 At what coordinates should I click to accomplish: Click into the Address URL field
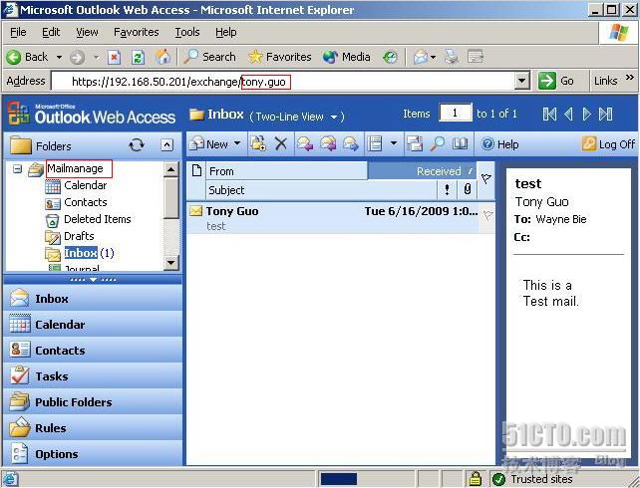[283, 82]
